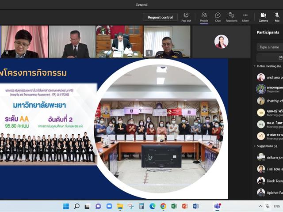Unmute with the Mic toggle
This screenshot has height=212, width=283.
pos(277,17)
